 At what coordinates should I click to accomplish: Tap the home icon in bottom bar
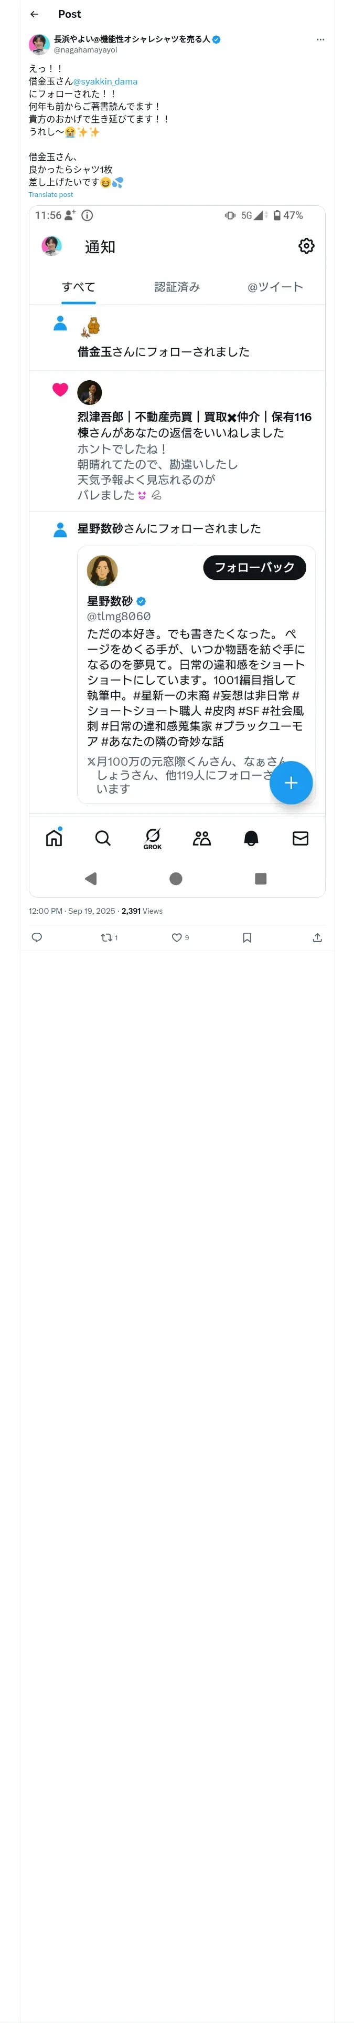(x=53, y=837)
